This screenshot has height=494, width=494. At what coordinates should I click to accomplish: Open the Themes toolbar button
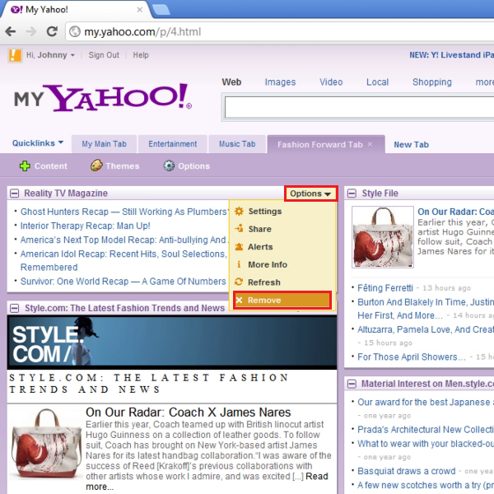tap(114, 165)
